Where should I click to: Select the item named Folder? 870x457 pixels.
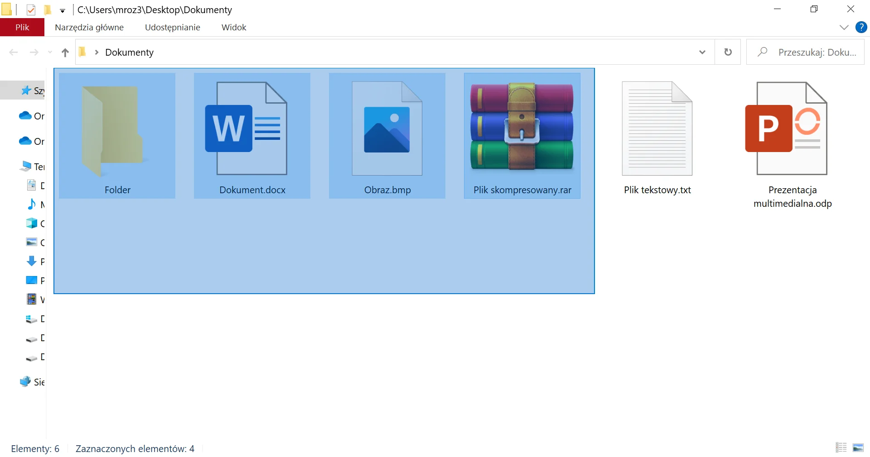pyautogui.click(x=117, y=136)
